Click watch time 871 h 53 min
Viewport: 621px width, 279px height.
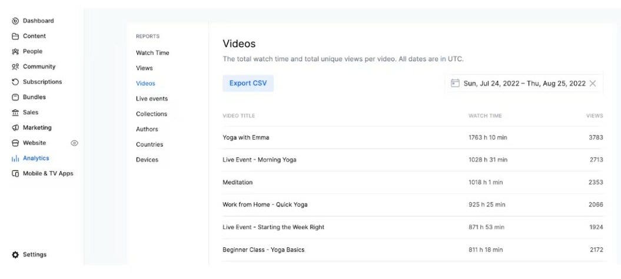[x=486, y=227]
